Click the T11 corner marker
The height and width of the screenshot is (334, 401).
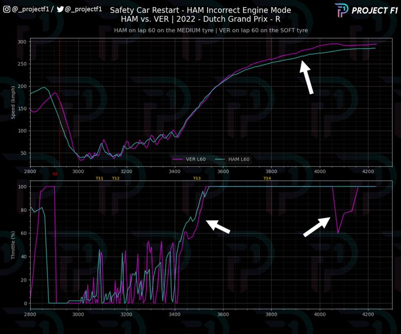point(100,178)
